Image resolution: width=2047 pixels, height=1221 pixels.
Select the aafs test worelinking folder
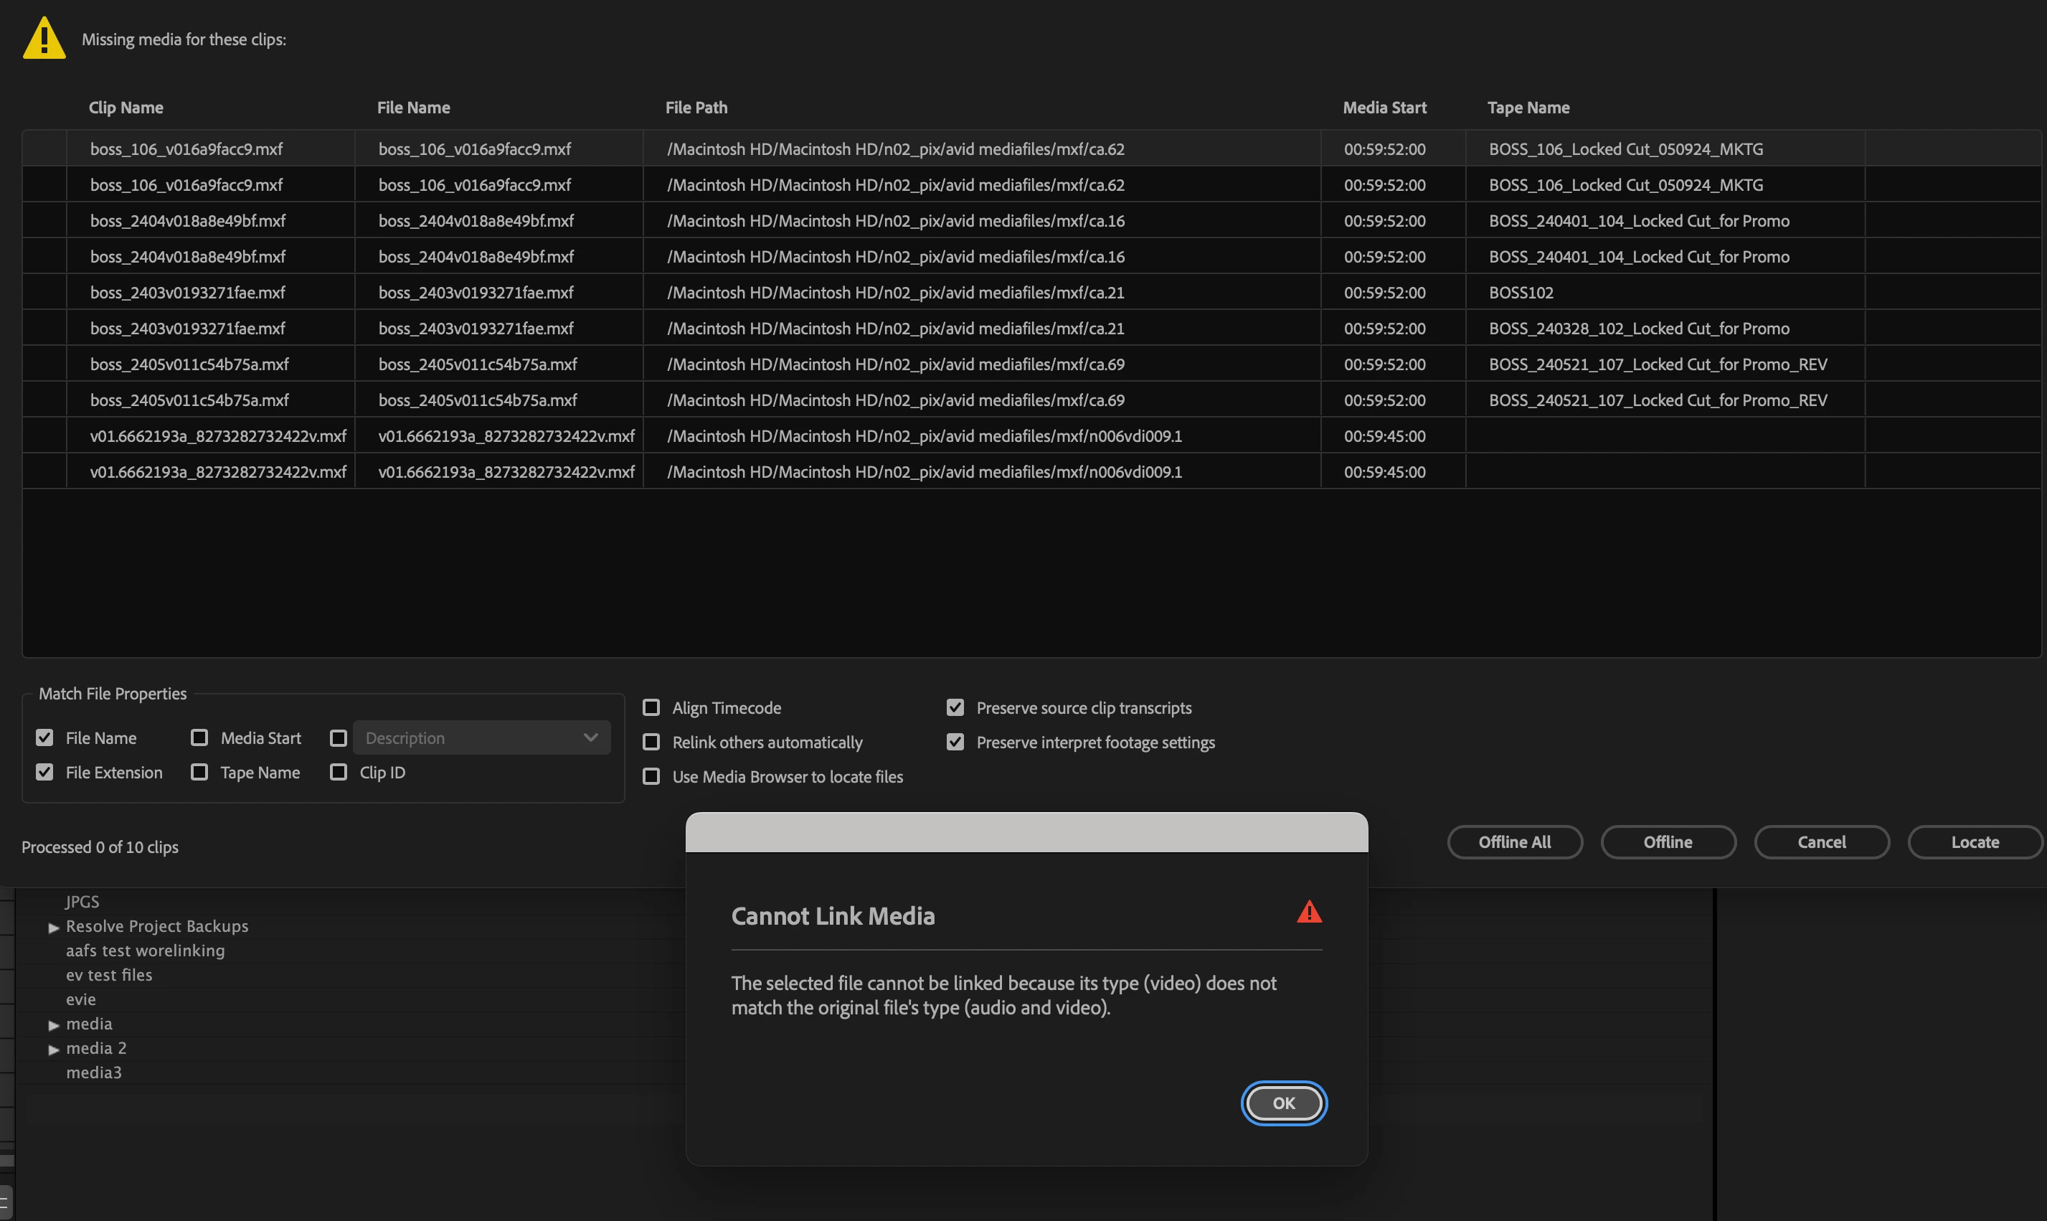[145, 951]
